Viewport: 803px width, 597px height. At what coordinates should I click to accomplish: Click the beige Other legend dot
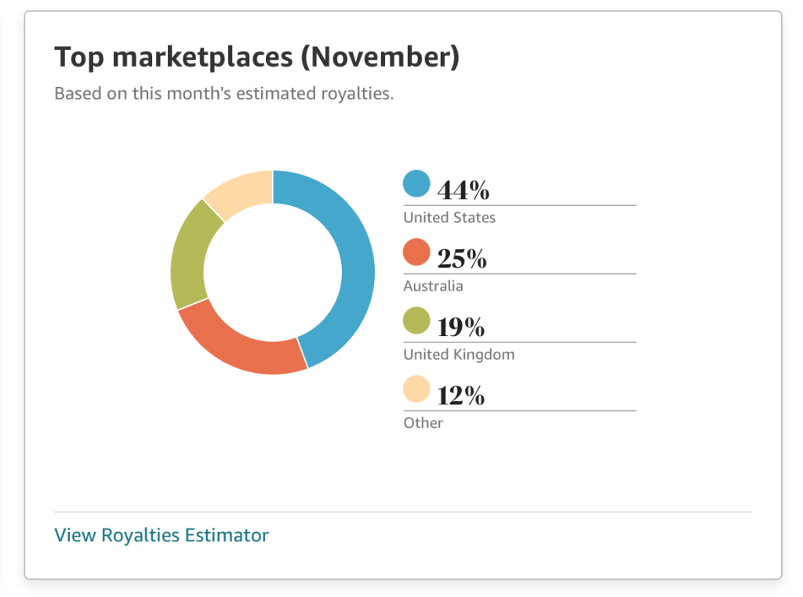tap(416, 389)
